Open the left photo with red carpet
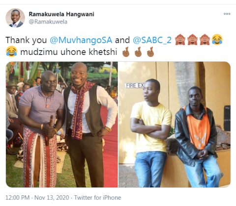 (x=62, y=125)
